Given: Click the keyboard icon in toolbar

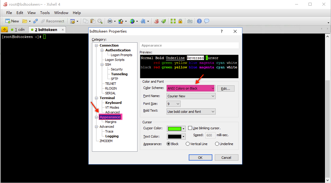Looking at the screenshot, I should (x=190, y=21).
